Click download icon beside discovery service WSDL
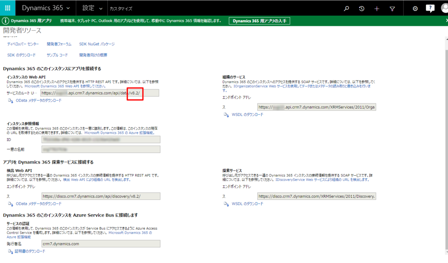 226,204
